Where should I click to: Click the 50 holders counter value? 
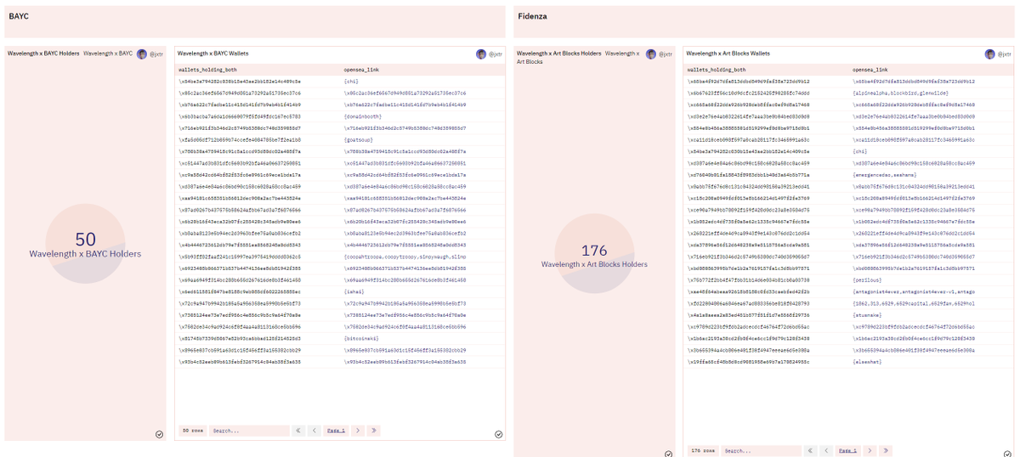click(x=85, y=240)
